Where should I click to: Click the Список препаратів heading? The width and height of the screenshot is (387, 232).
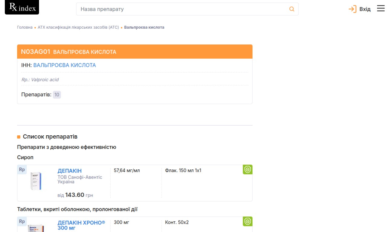coord(50,137)
